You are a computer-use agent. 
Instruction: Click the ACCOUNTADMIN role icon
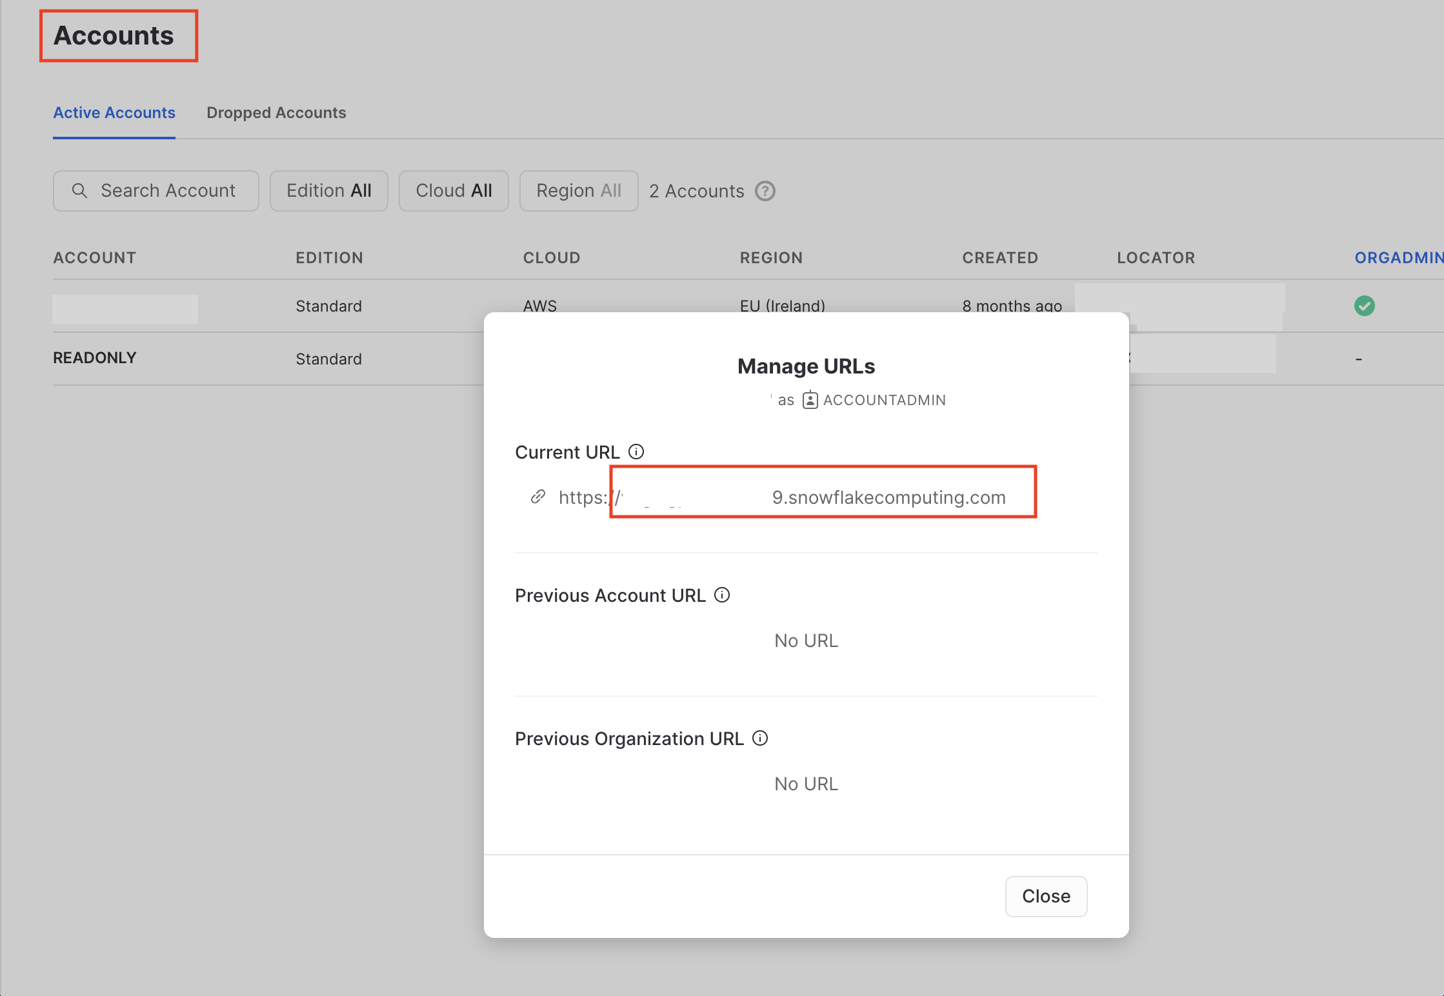(x=810, y=400)
